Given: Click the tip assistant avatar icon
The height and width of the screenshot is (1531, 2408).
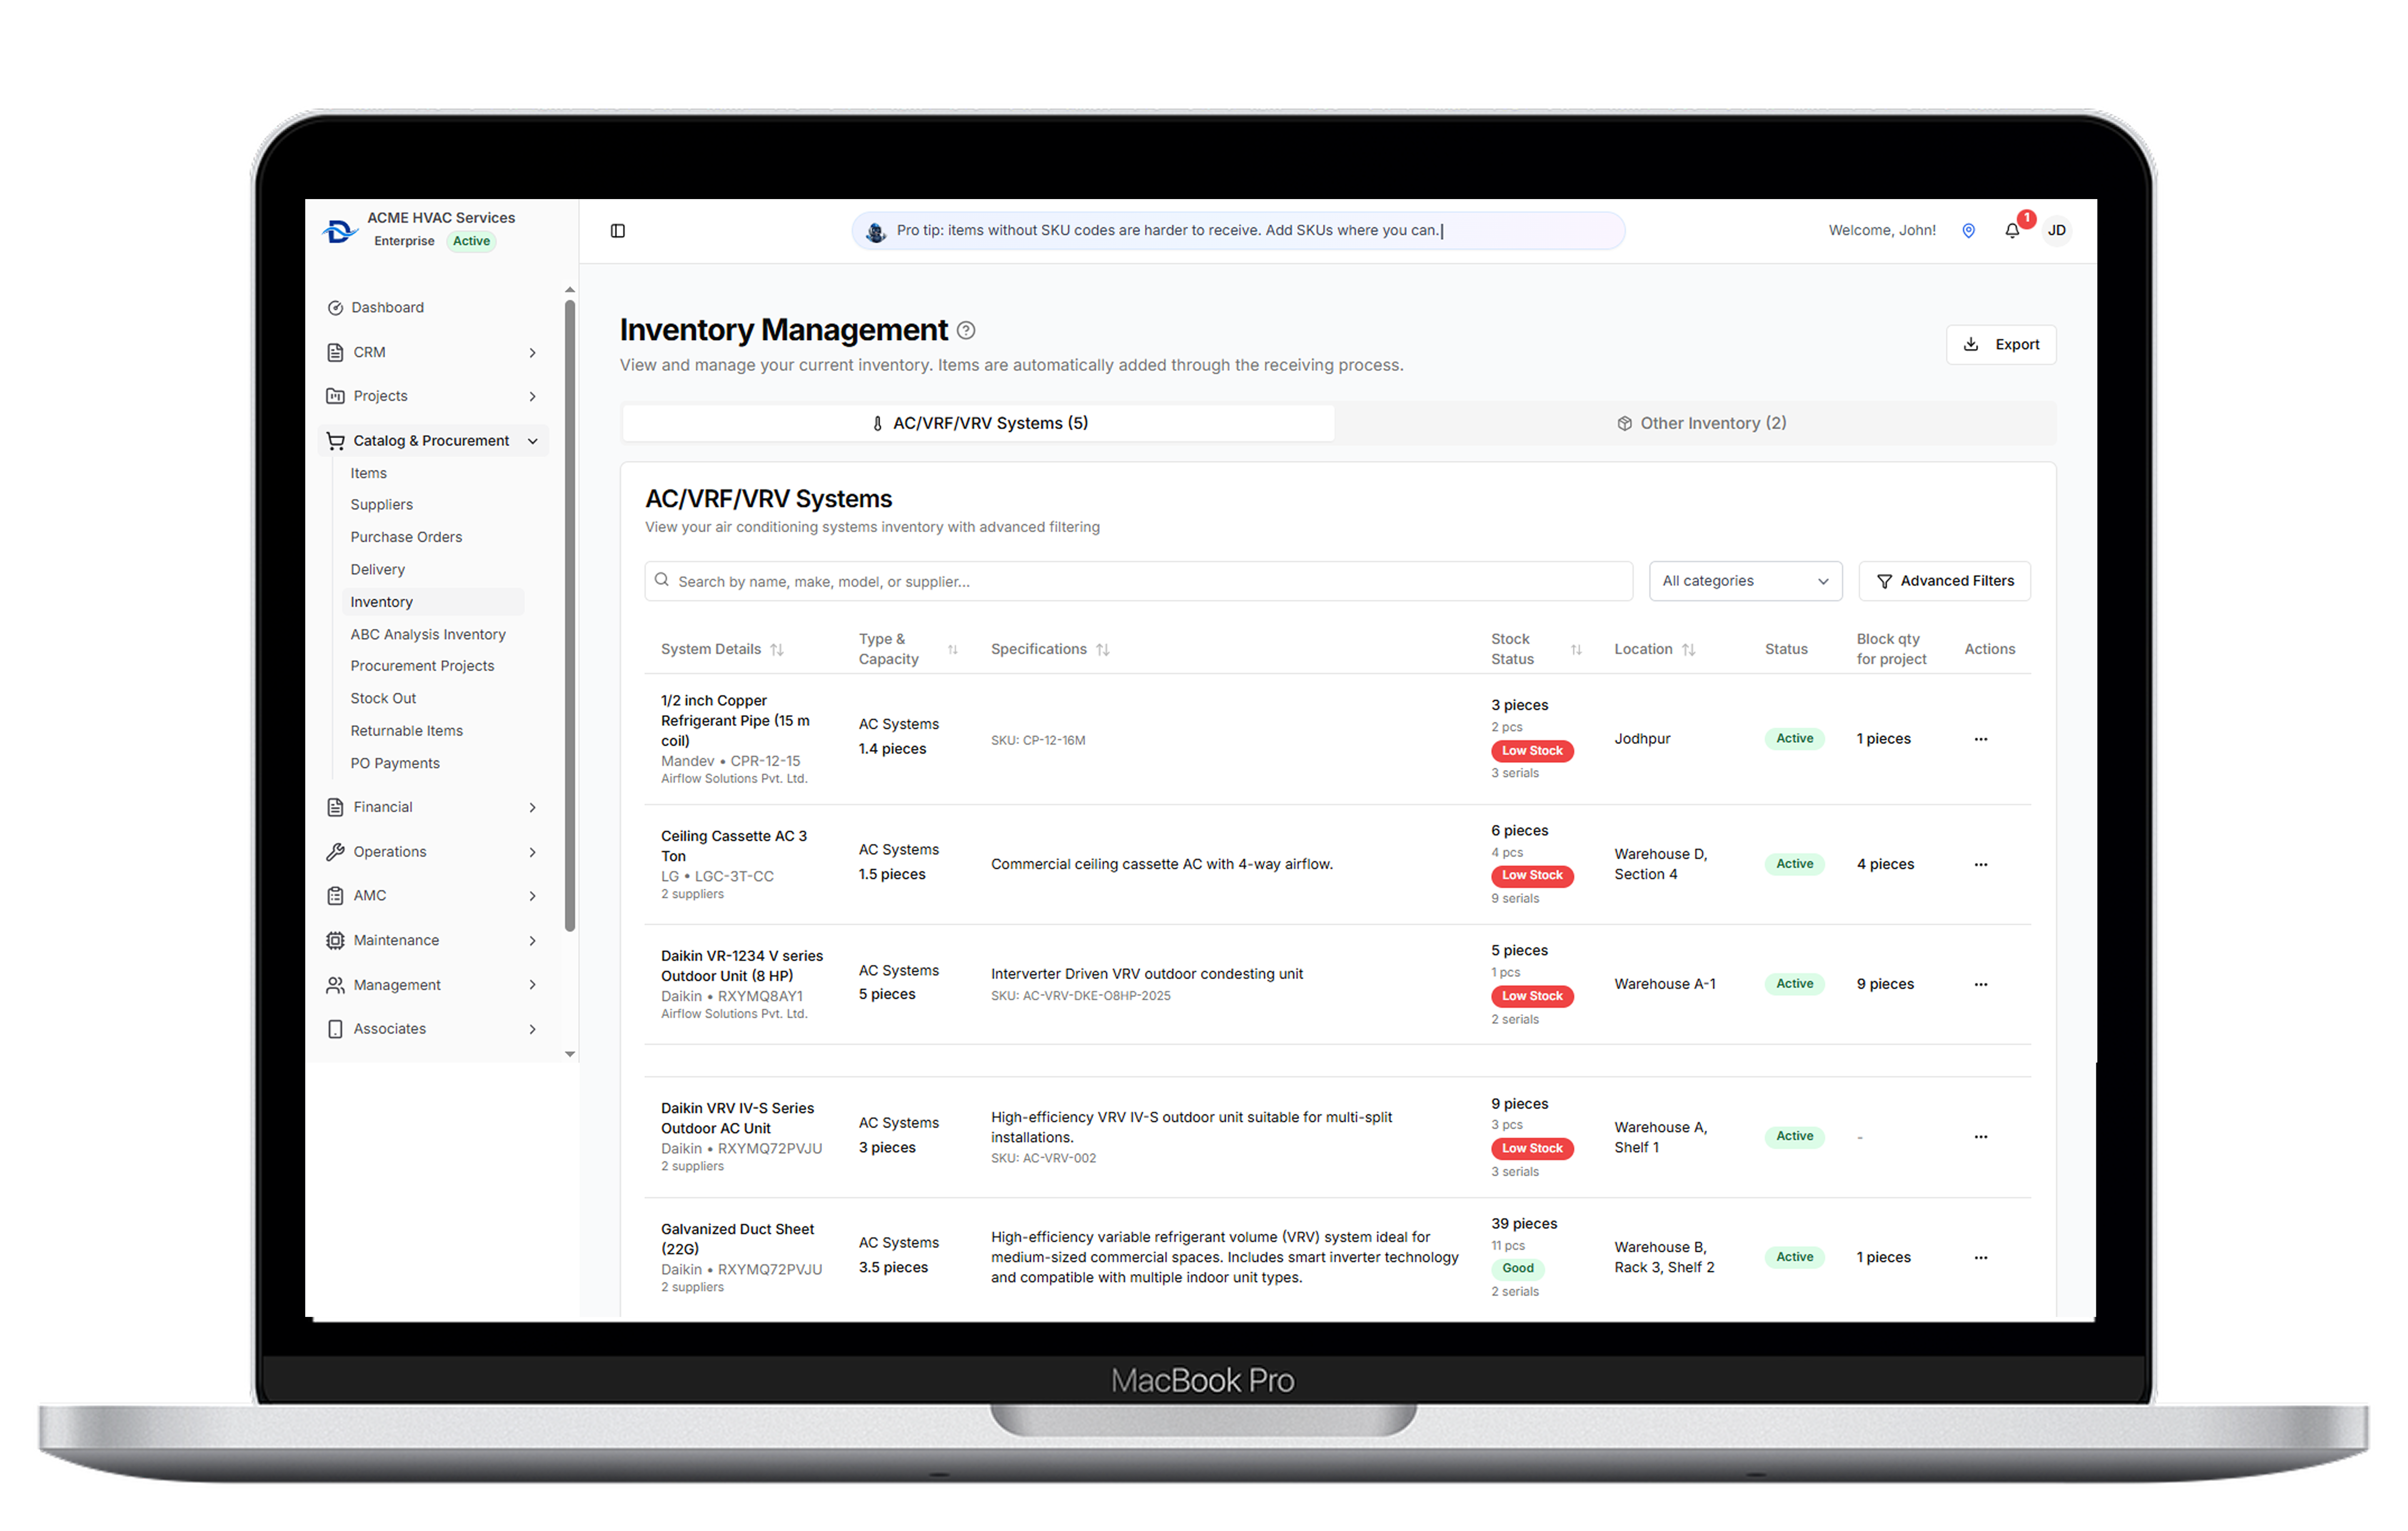Looking at the screenshot, I should coord(876,232).
